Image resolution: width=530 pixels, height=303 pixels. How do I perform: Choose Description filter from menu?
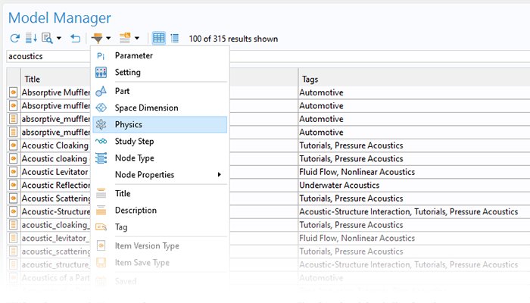point(160,211)
